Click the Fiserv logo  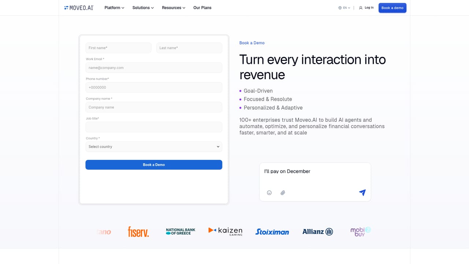[138, 232]
